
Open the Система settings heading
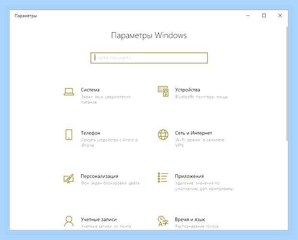90,90
